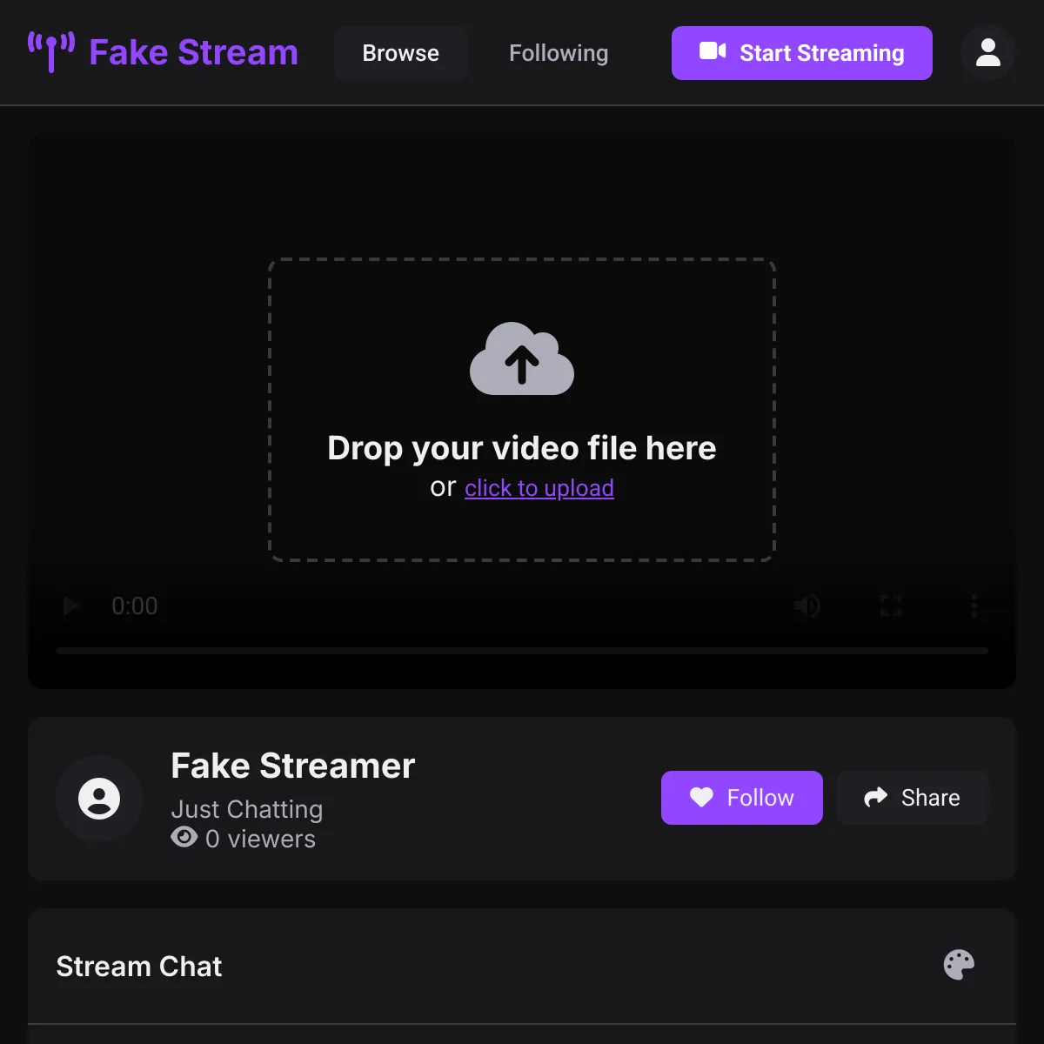Click the viewers eye icon

click(x=183, y=838)
